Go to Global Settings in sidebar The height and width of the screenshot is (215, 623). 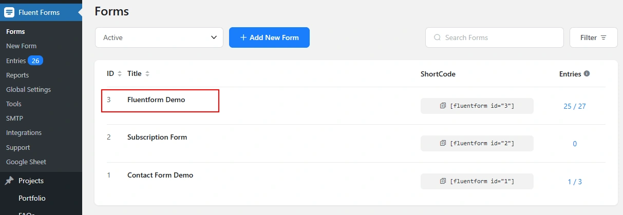click(x=28, y=89)
